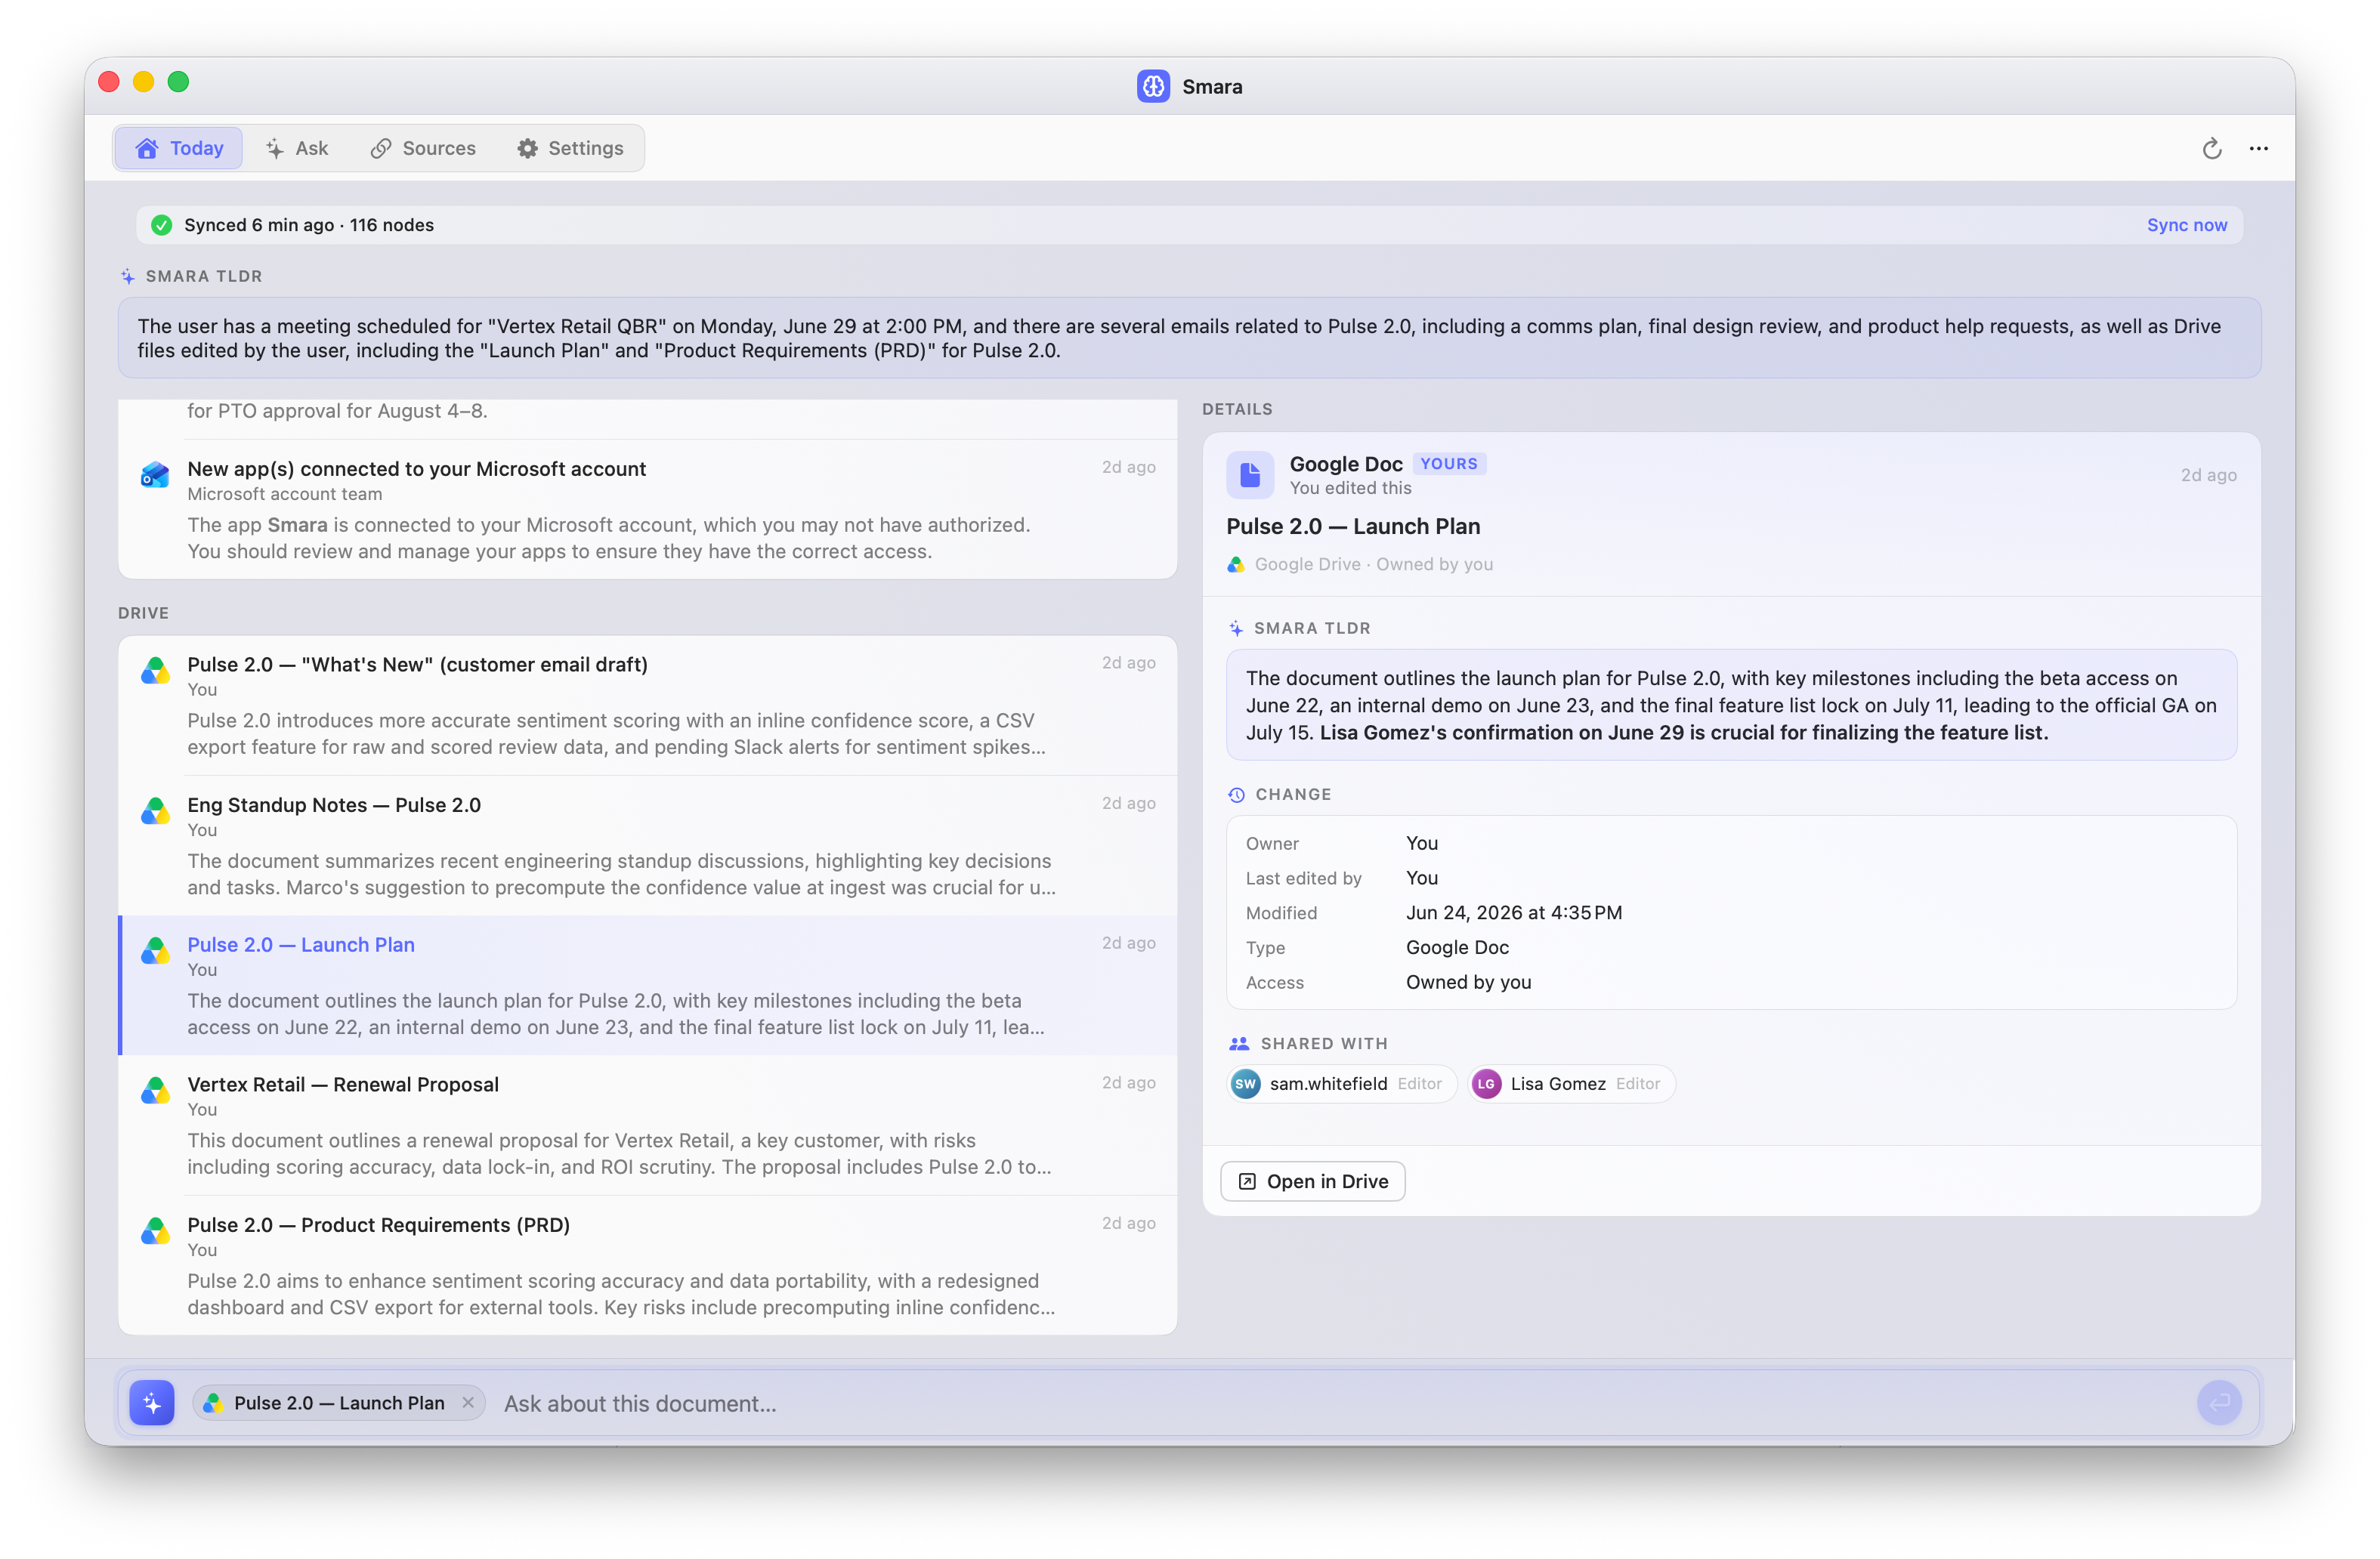The height and width of the screenshot is (1559, 2380).
Task: Click the green synced status checkmark
Action: (x=161, y=225)
